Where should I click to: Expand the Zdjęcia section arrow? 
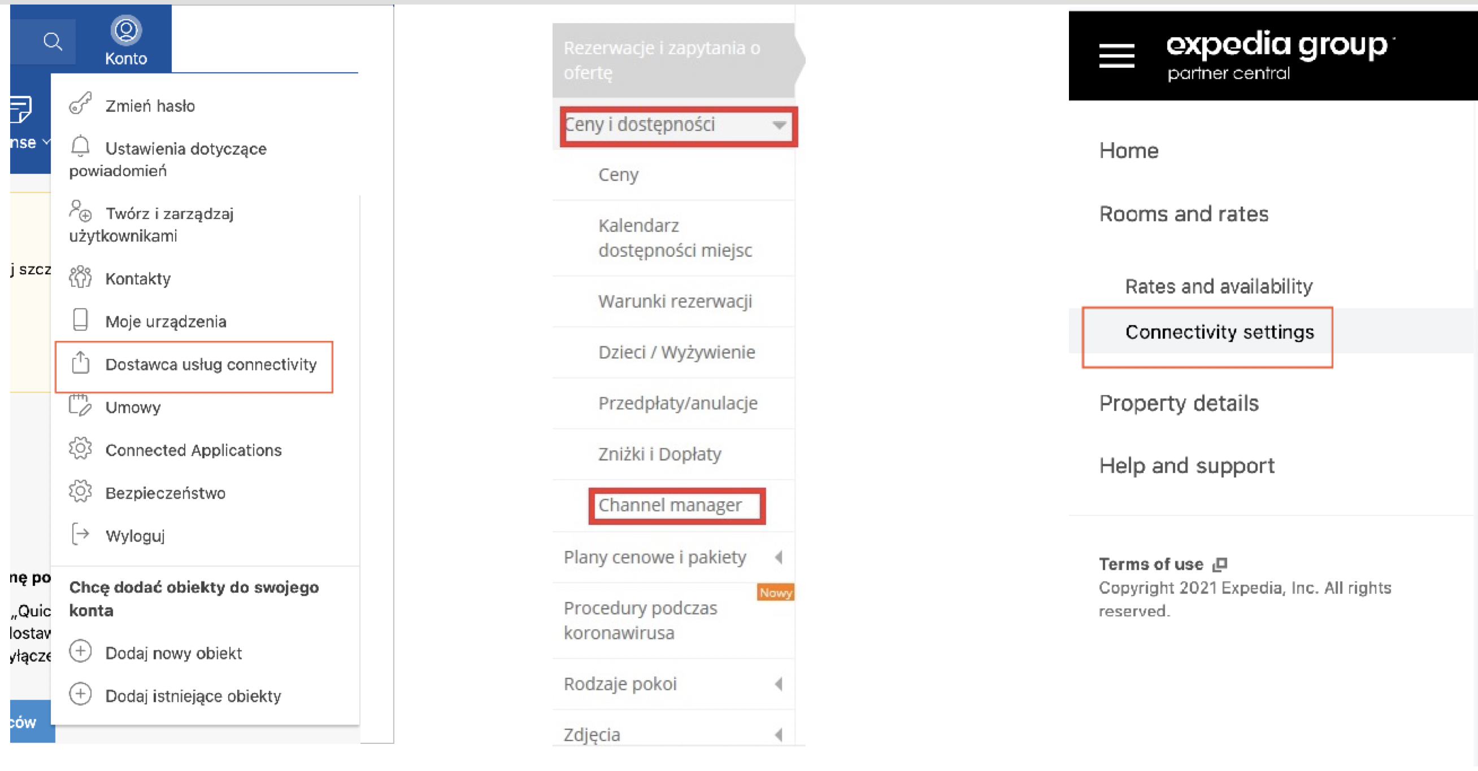[x=779, y=735]
